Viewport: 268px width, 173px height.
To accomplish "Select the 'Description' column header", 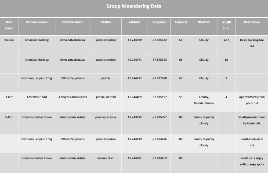I will (x=252, y=22).
